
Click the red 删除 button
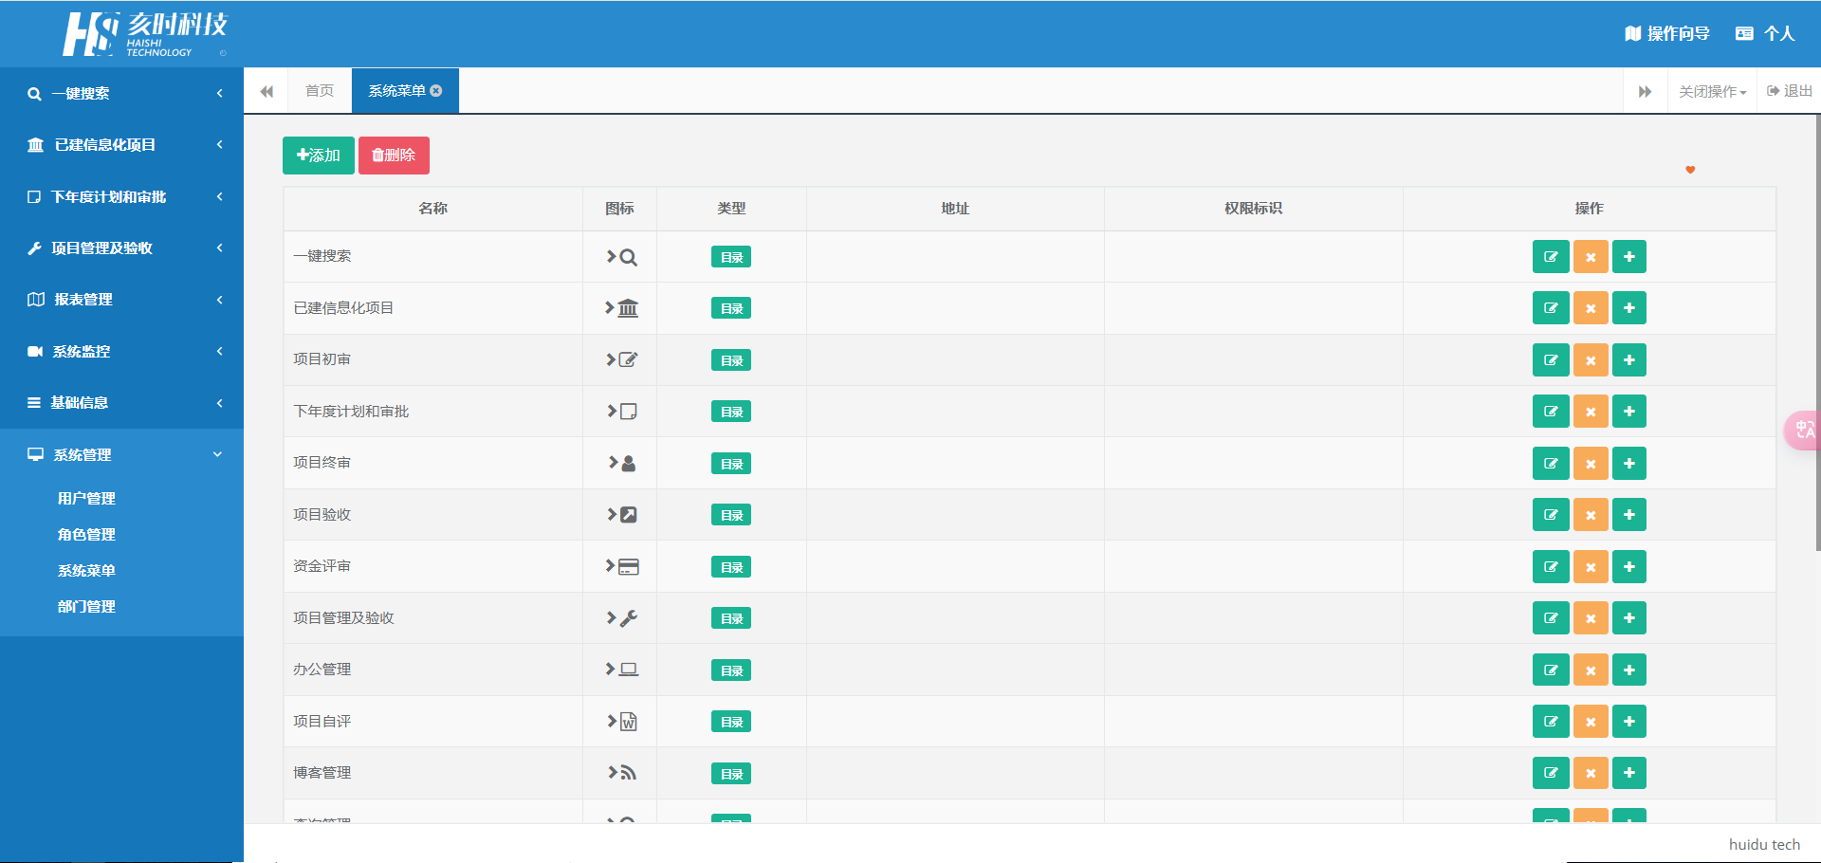[394, 156]
